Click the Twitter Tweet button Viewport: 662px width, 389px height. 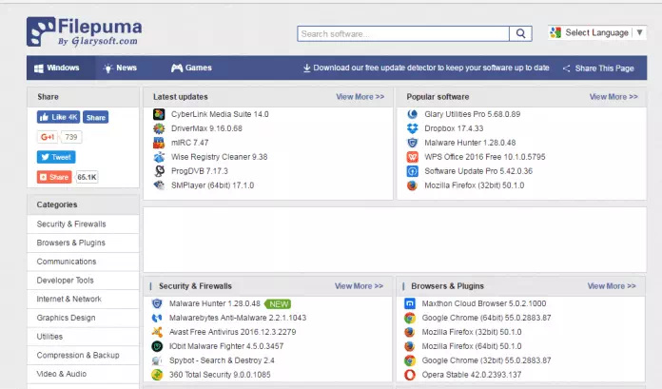click(x=56, y=157)
